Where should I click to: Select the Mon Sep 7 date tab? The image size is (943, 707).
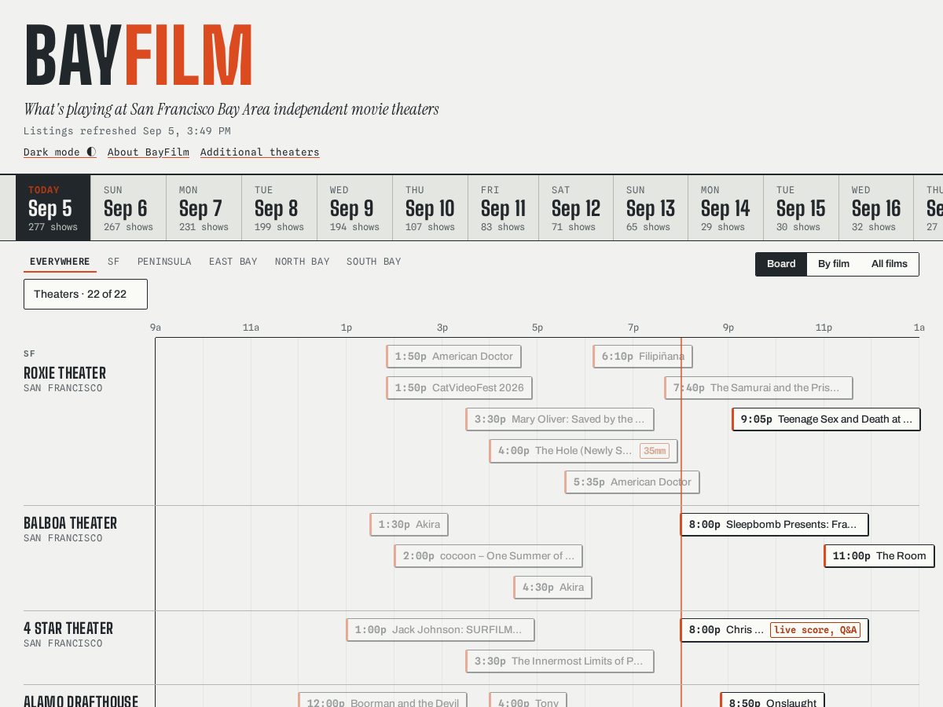pos(204,208)
